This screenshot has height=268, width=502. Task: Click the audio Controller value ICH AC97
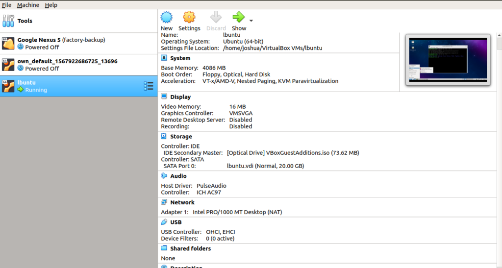[209, 192]
